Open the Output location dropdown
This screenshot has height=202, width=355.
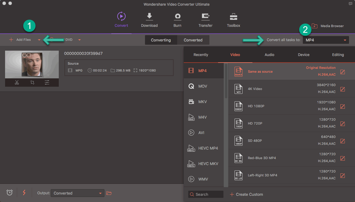tap(78, 193)
